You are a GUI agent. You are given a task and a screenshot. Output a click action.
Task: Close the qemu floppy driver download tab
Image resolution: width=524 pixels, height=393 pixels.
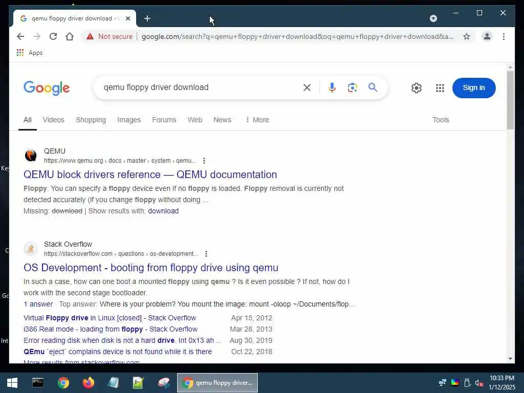127,18
